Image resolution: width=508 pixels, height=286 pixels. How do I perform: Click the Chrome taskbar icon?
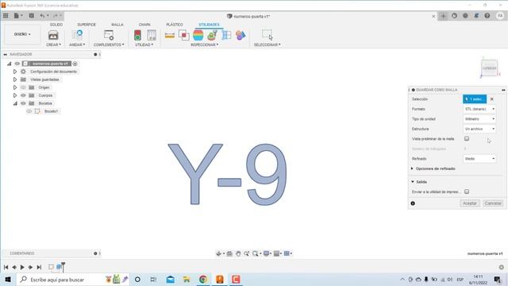[203, 280]
